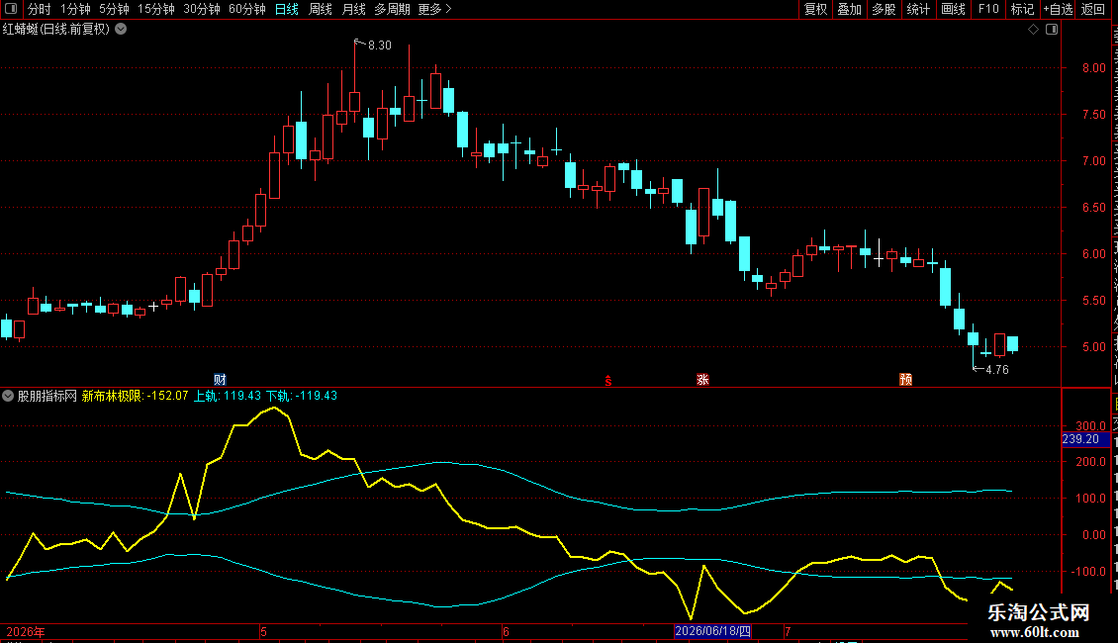The width and height of the screenshot is (1118, 643).
Task: Open indicator dropdown beside 股朋指标网
Action: click(8, 396)
